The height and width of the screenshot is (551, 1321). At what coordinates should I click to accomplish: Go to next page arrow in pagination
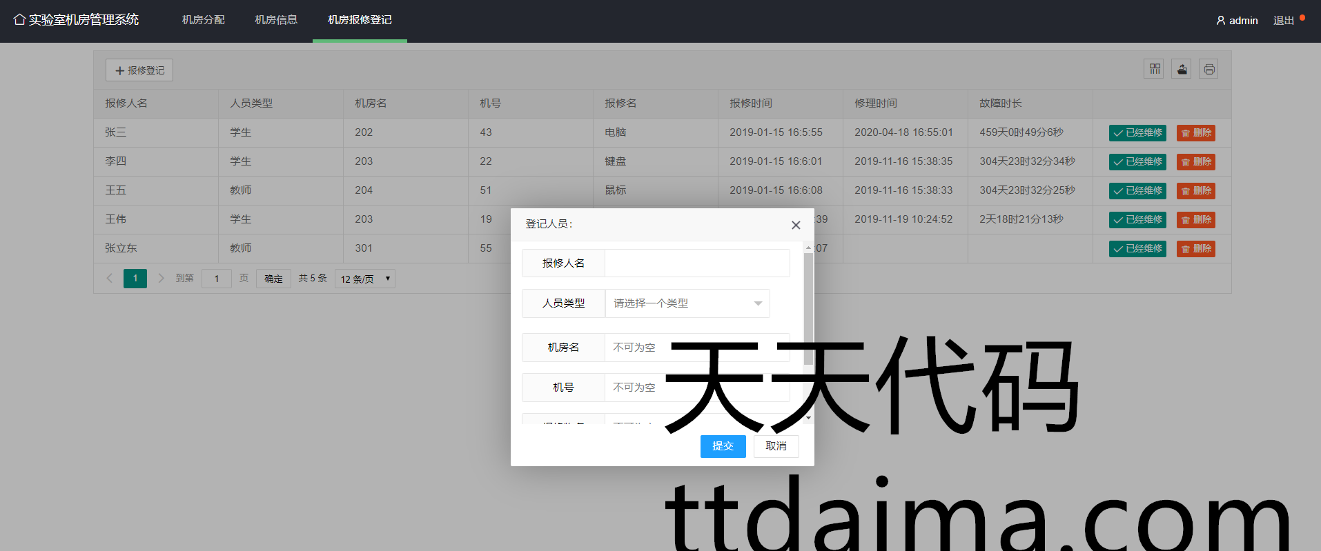click(x=161, y=279)
